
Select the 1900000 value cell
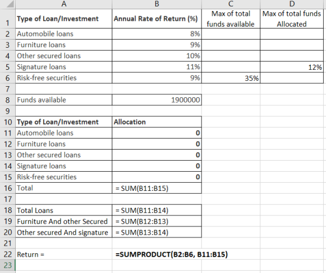[x=157, y=100]
